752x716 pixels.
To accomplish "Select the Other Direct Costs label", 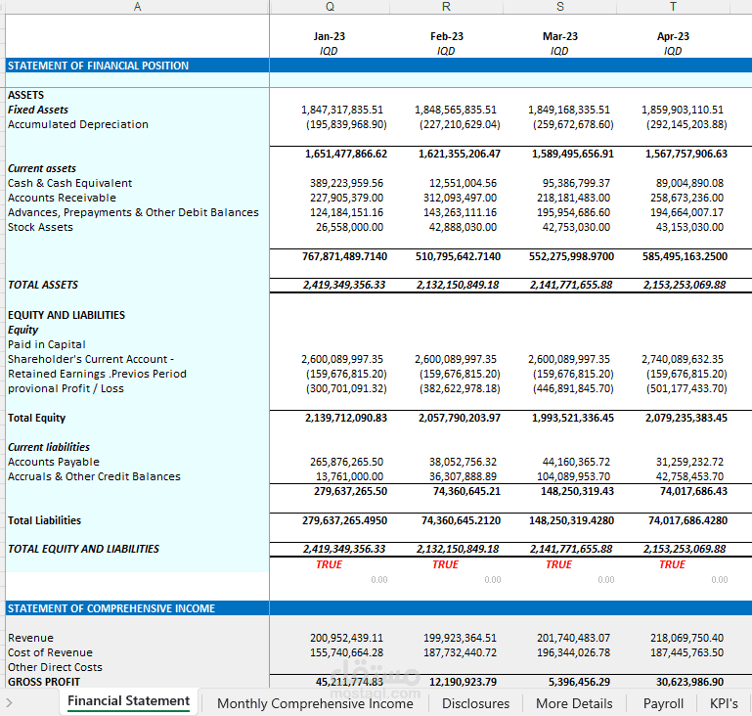I will click(x=55, y=667).
